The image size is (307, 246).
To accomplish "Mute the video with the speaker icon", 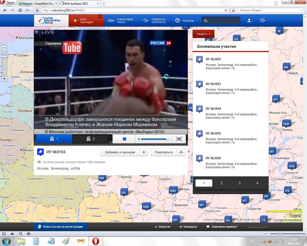I will coord(139,139).
